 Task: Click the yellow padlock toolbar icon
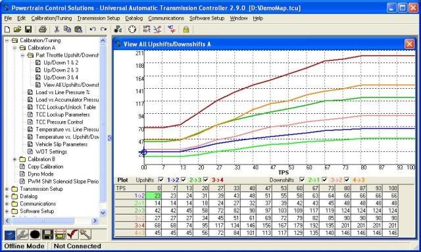(186, 30)
